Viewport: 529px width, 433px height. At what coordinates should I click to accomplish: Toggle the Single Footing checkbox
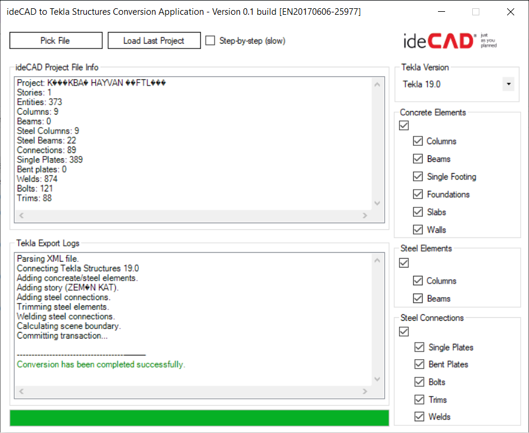(x=418, y=177)
